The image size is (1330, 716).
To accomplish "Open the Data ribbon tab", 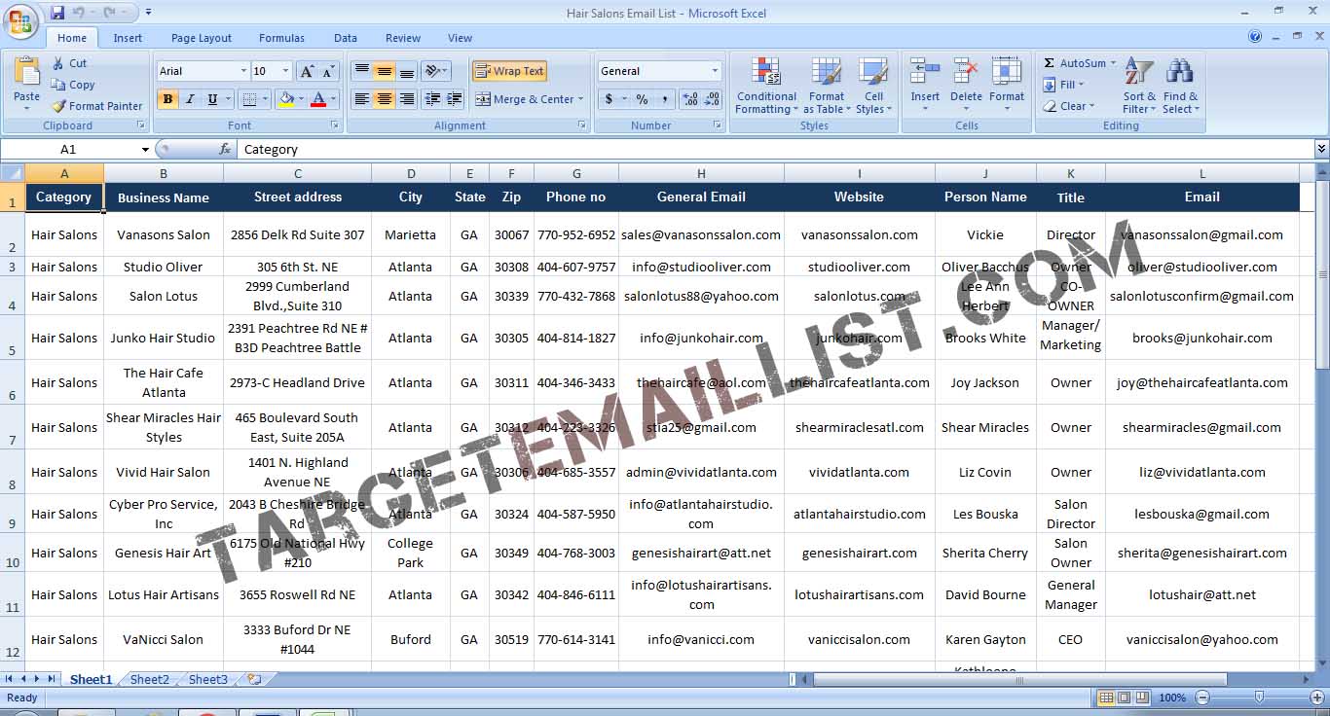I will tap(346, 38).
